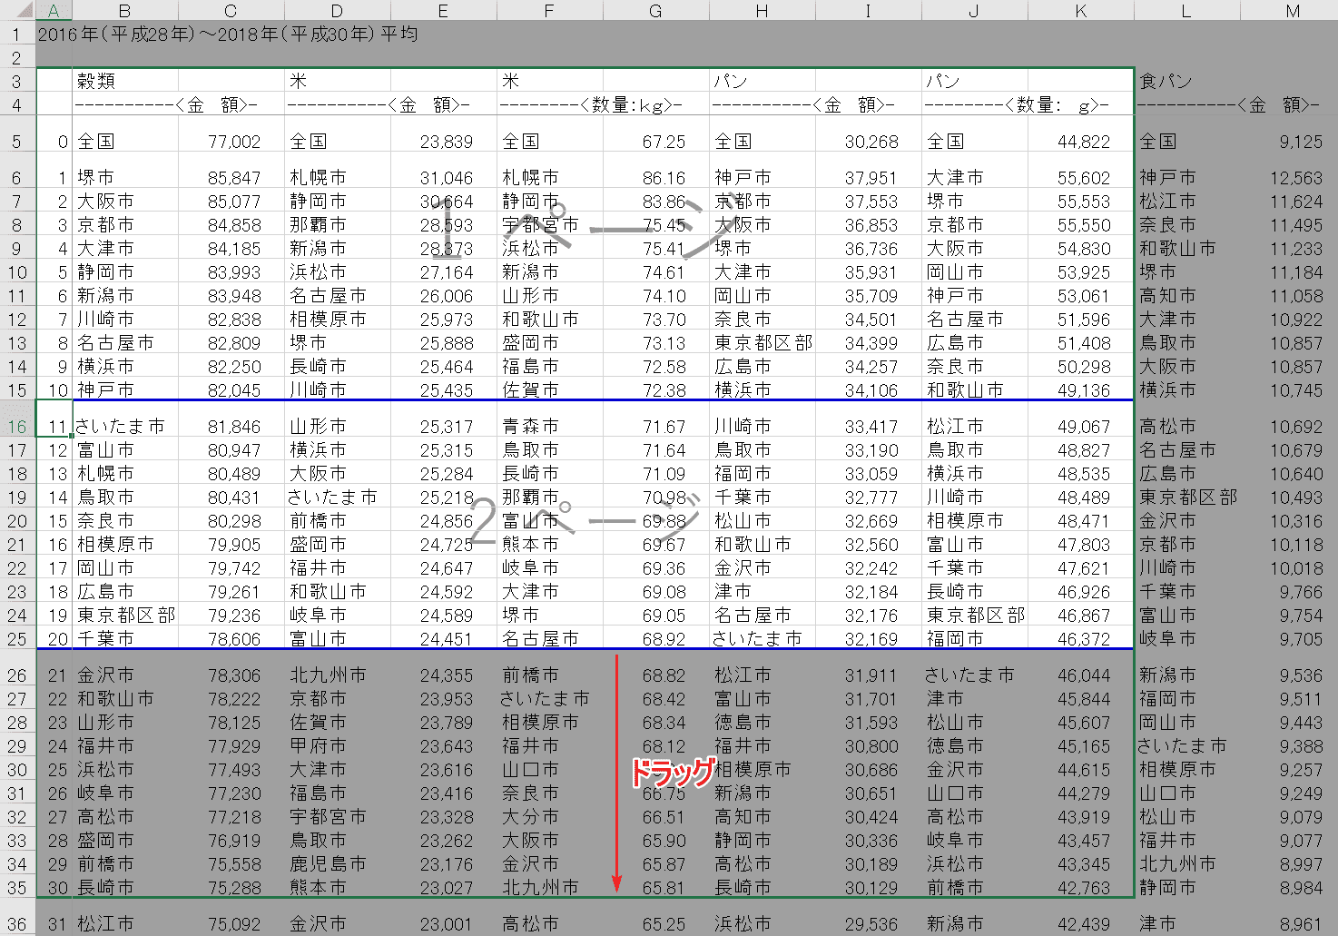Select row 1 header
The image size is (1338, 936).
point(17,34)
